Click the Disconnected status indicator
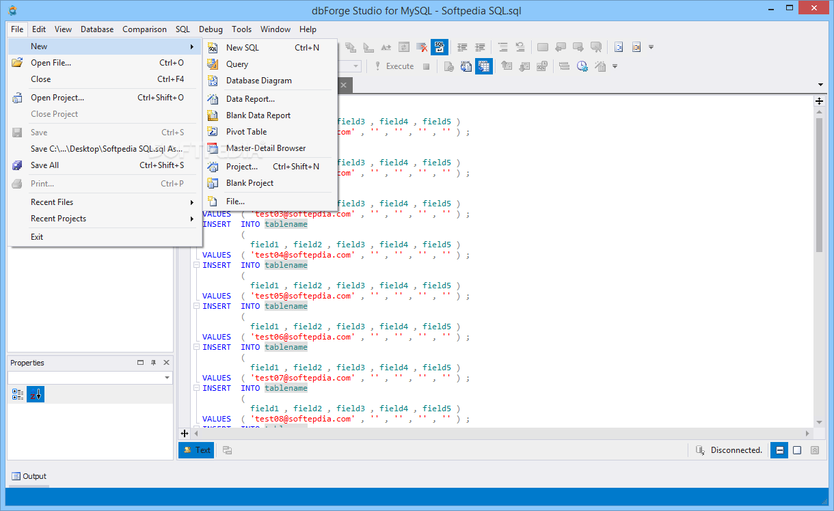The width and height of the screenshot is (834, 511). (x=729, y=450)
